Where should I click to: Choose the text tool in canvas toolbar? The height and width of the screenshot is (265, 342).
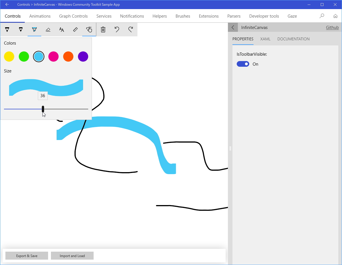coord(62,29)
